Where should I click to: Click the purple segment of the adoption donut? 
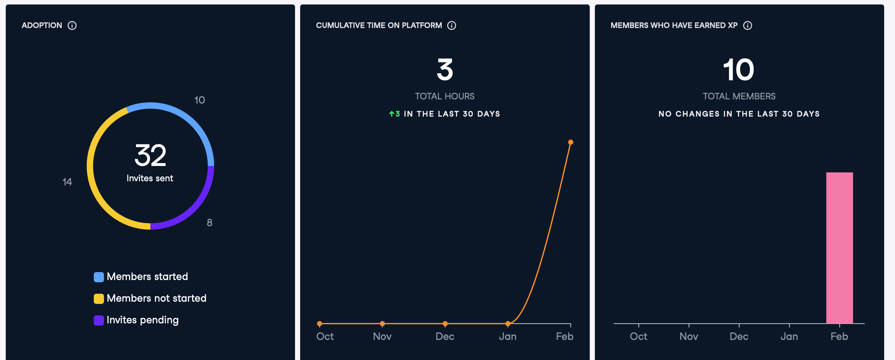click(x=195, y=208)
